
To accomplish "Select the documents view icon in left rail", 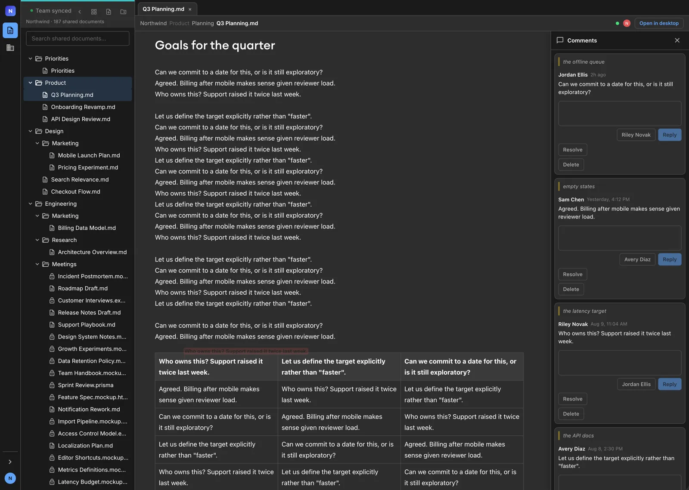I will click(10, 31).
